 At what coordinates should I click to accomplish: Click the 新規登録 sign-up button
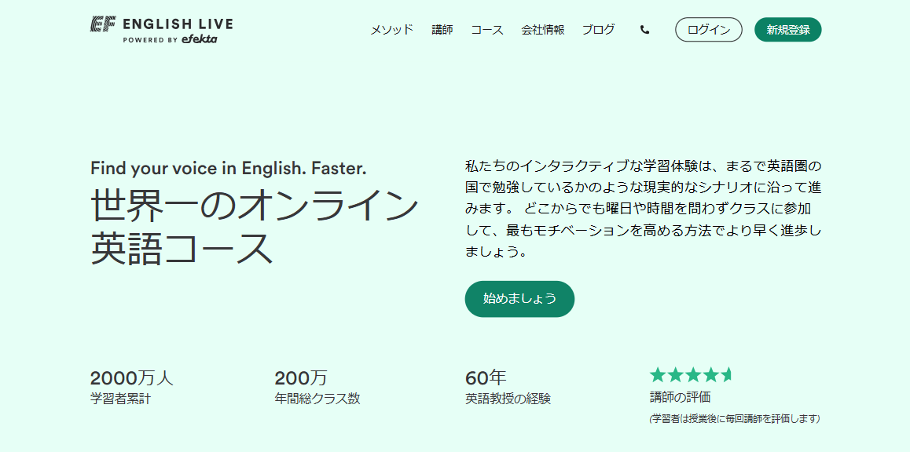(x=787, y=30)
